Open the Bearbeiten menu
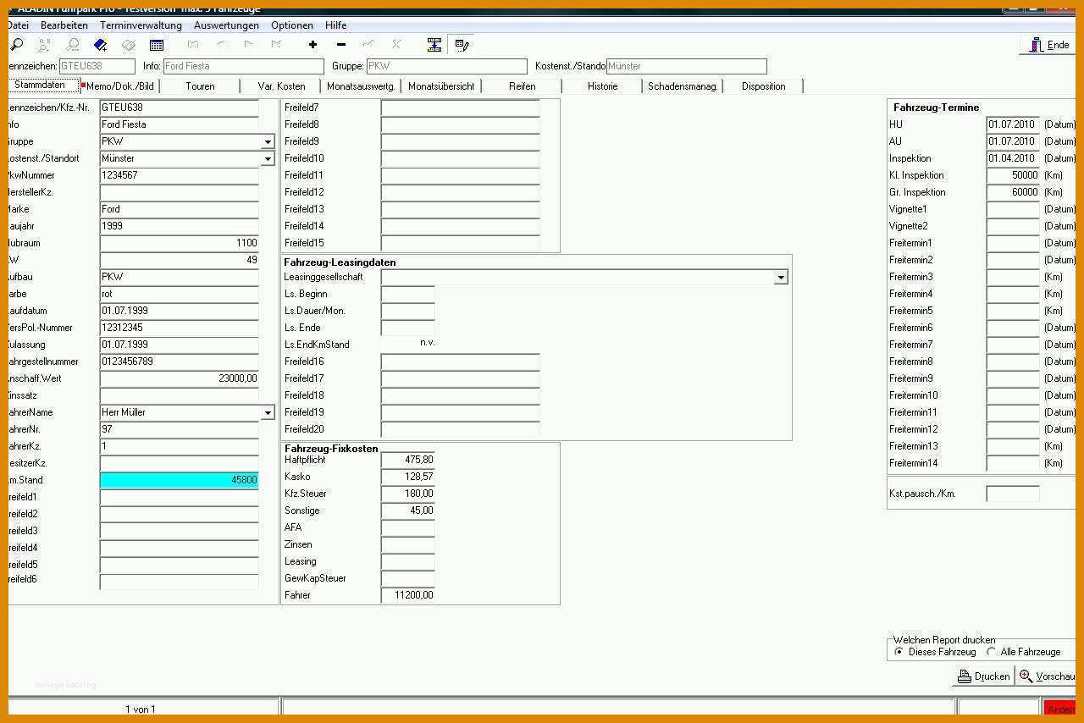The image size is (1084, 723). click(64, 25)
